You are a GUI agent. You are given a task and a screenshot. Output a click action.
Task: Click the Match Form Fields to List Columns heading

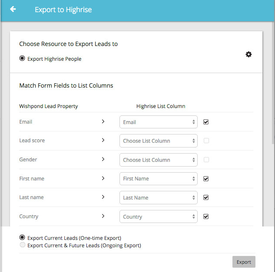(66, 85)
